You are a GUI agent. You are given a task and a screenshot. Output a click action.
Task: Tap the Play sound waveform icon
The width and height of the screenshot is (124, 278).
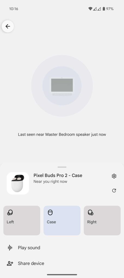(10, 248)
